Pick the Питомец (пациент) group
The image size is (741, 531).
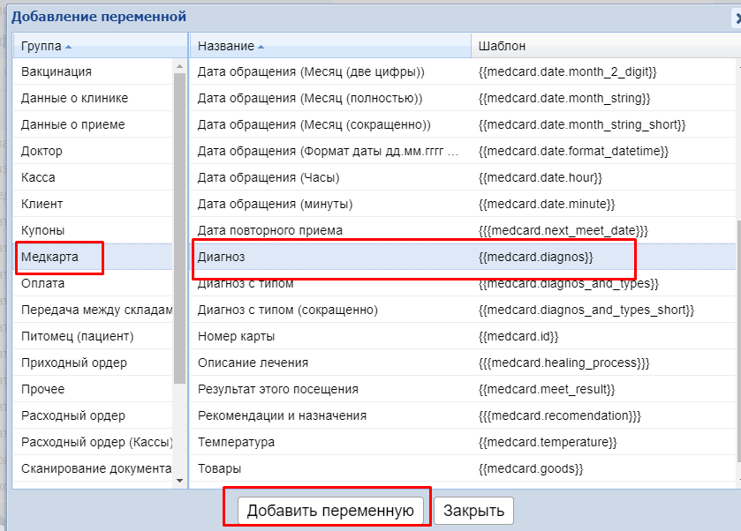click(77, 336)
